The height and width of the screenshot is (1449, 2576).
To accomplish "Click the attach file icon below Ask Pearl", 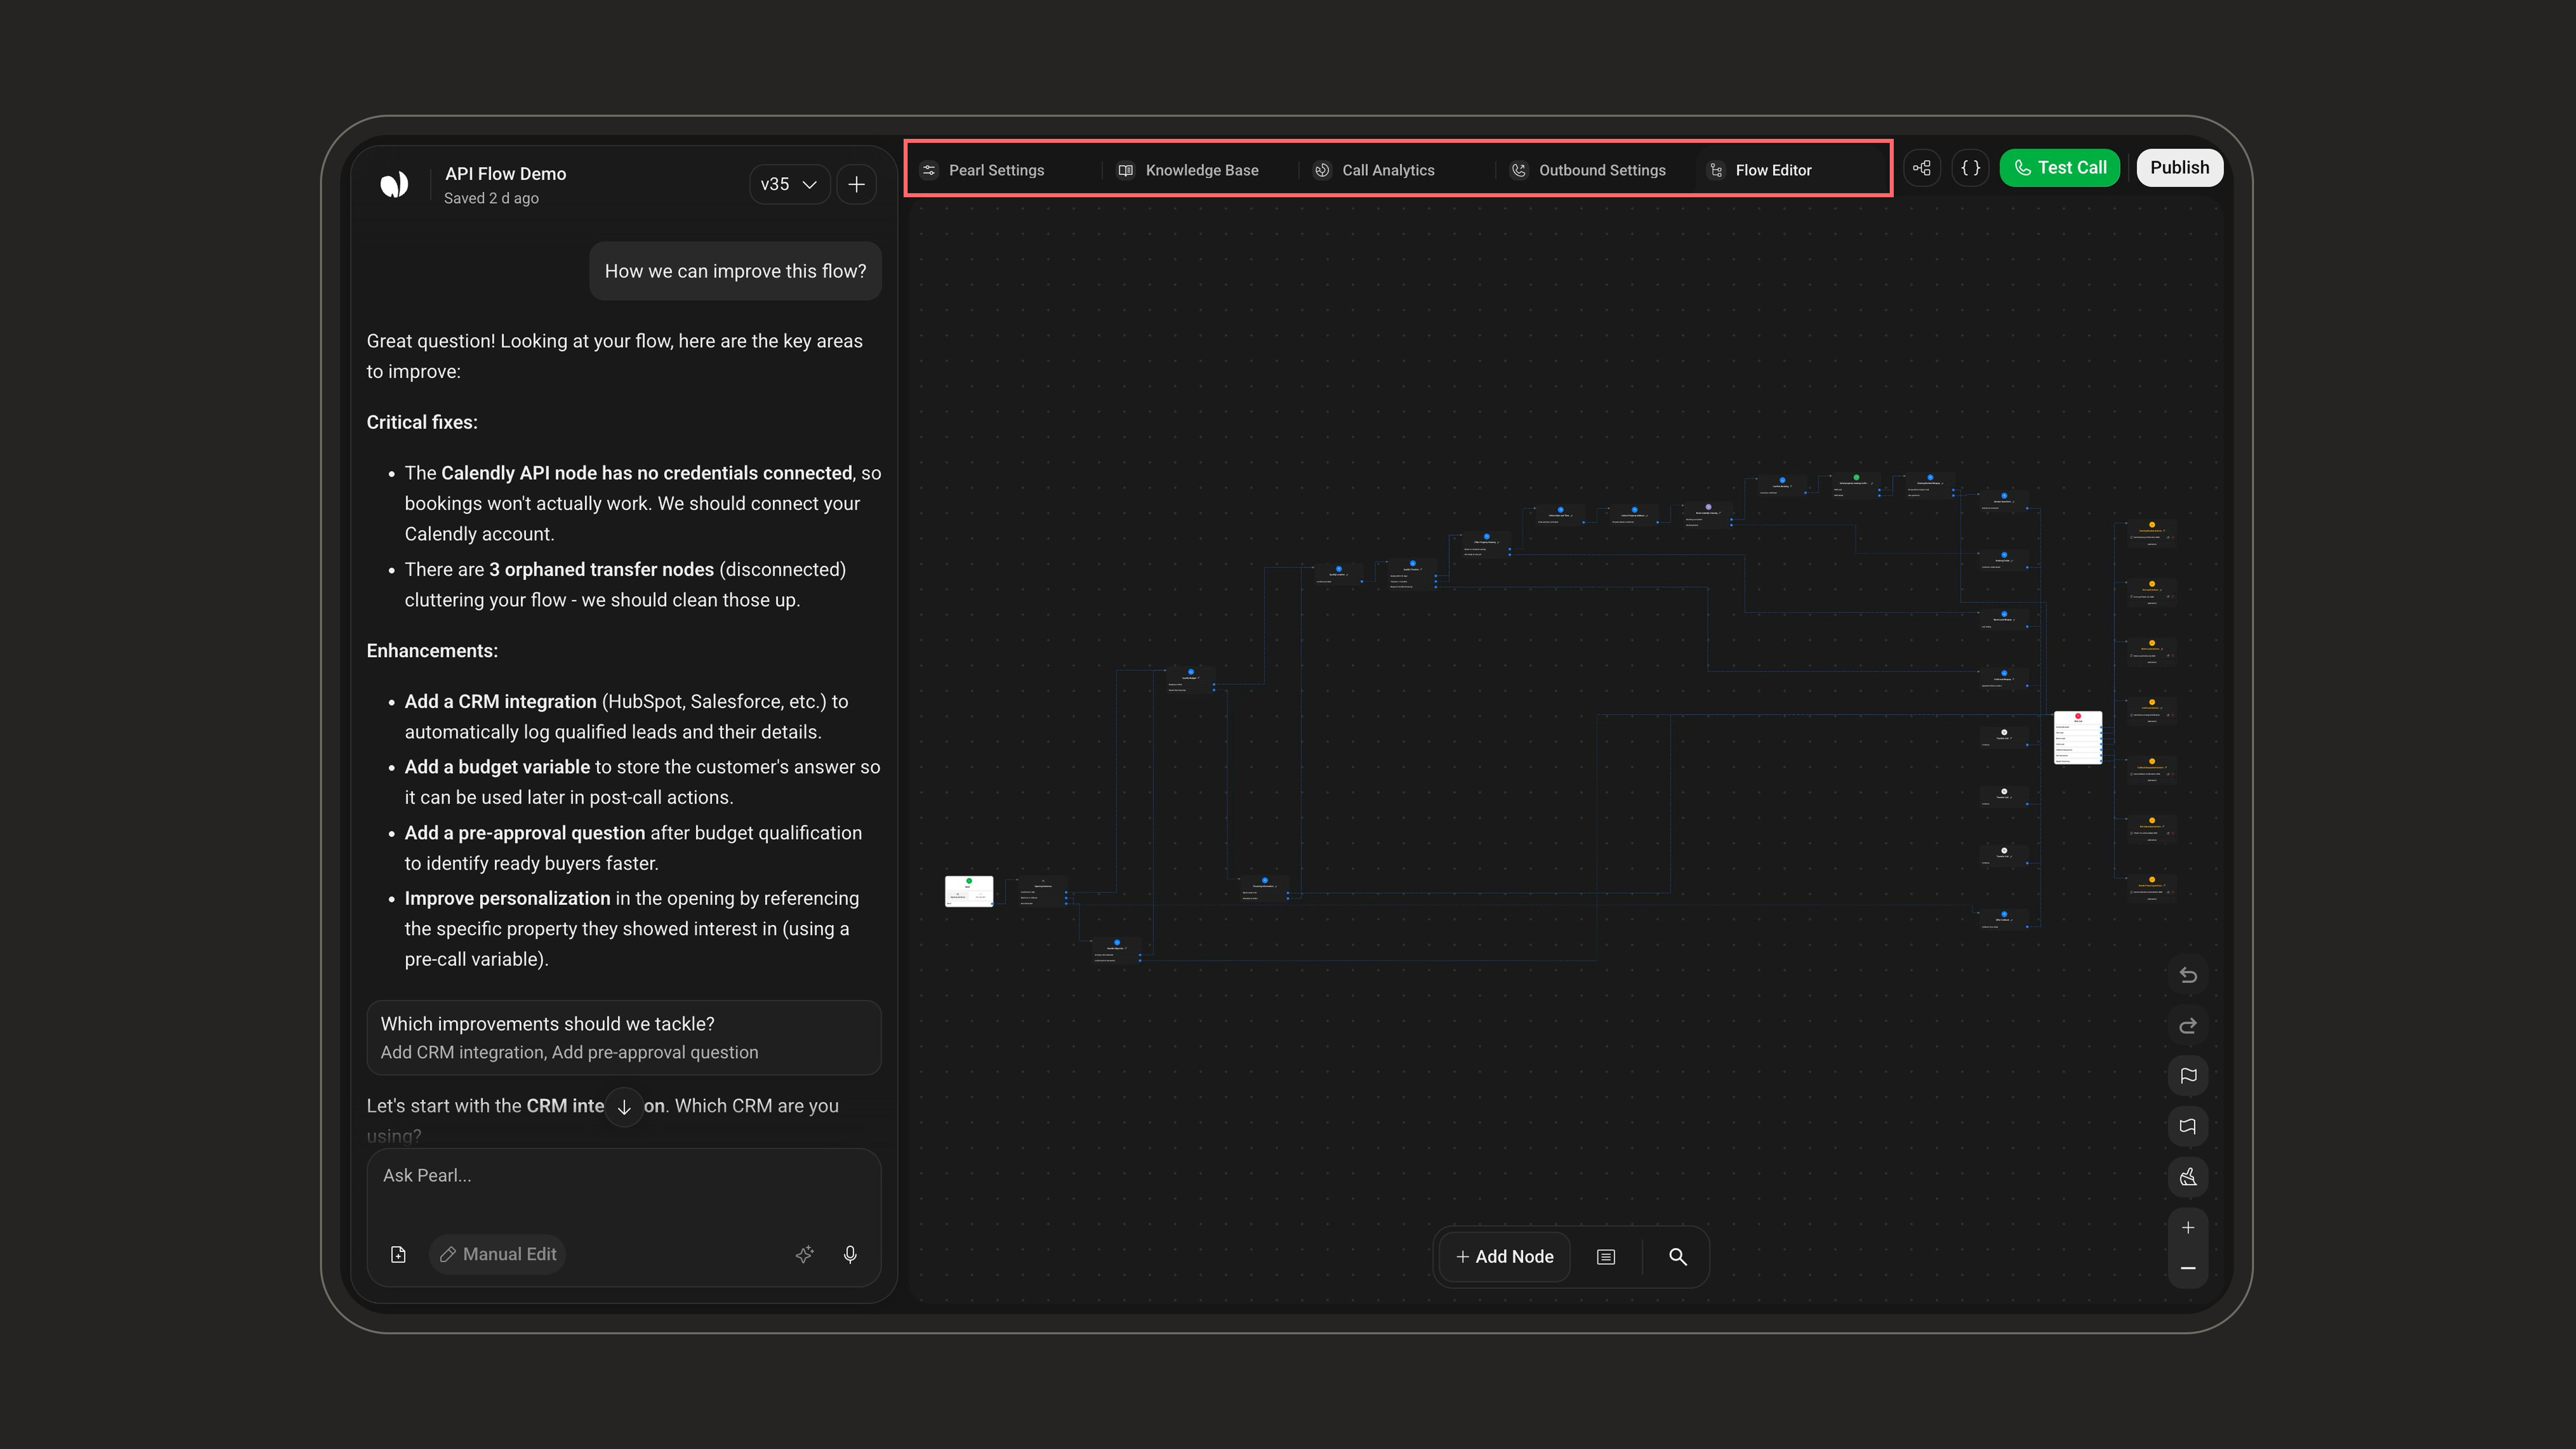I will 398,1254.
